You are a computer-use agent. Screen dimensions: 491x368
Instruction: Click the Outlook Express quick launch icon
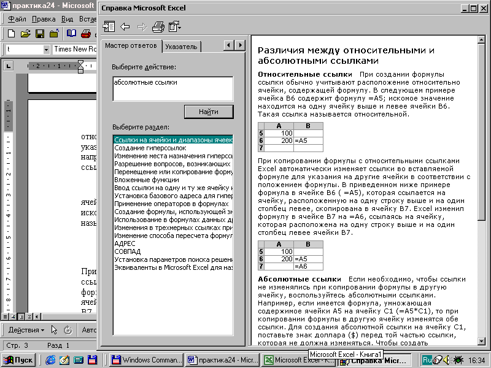(x=64, y=360)
